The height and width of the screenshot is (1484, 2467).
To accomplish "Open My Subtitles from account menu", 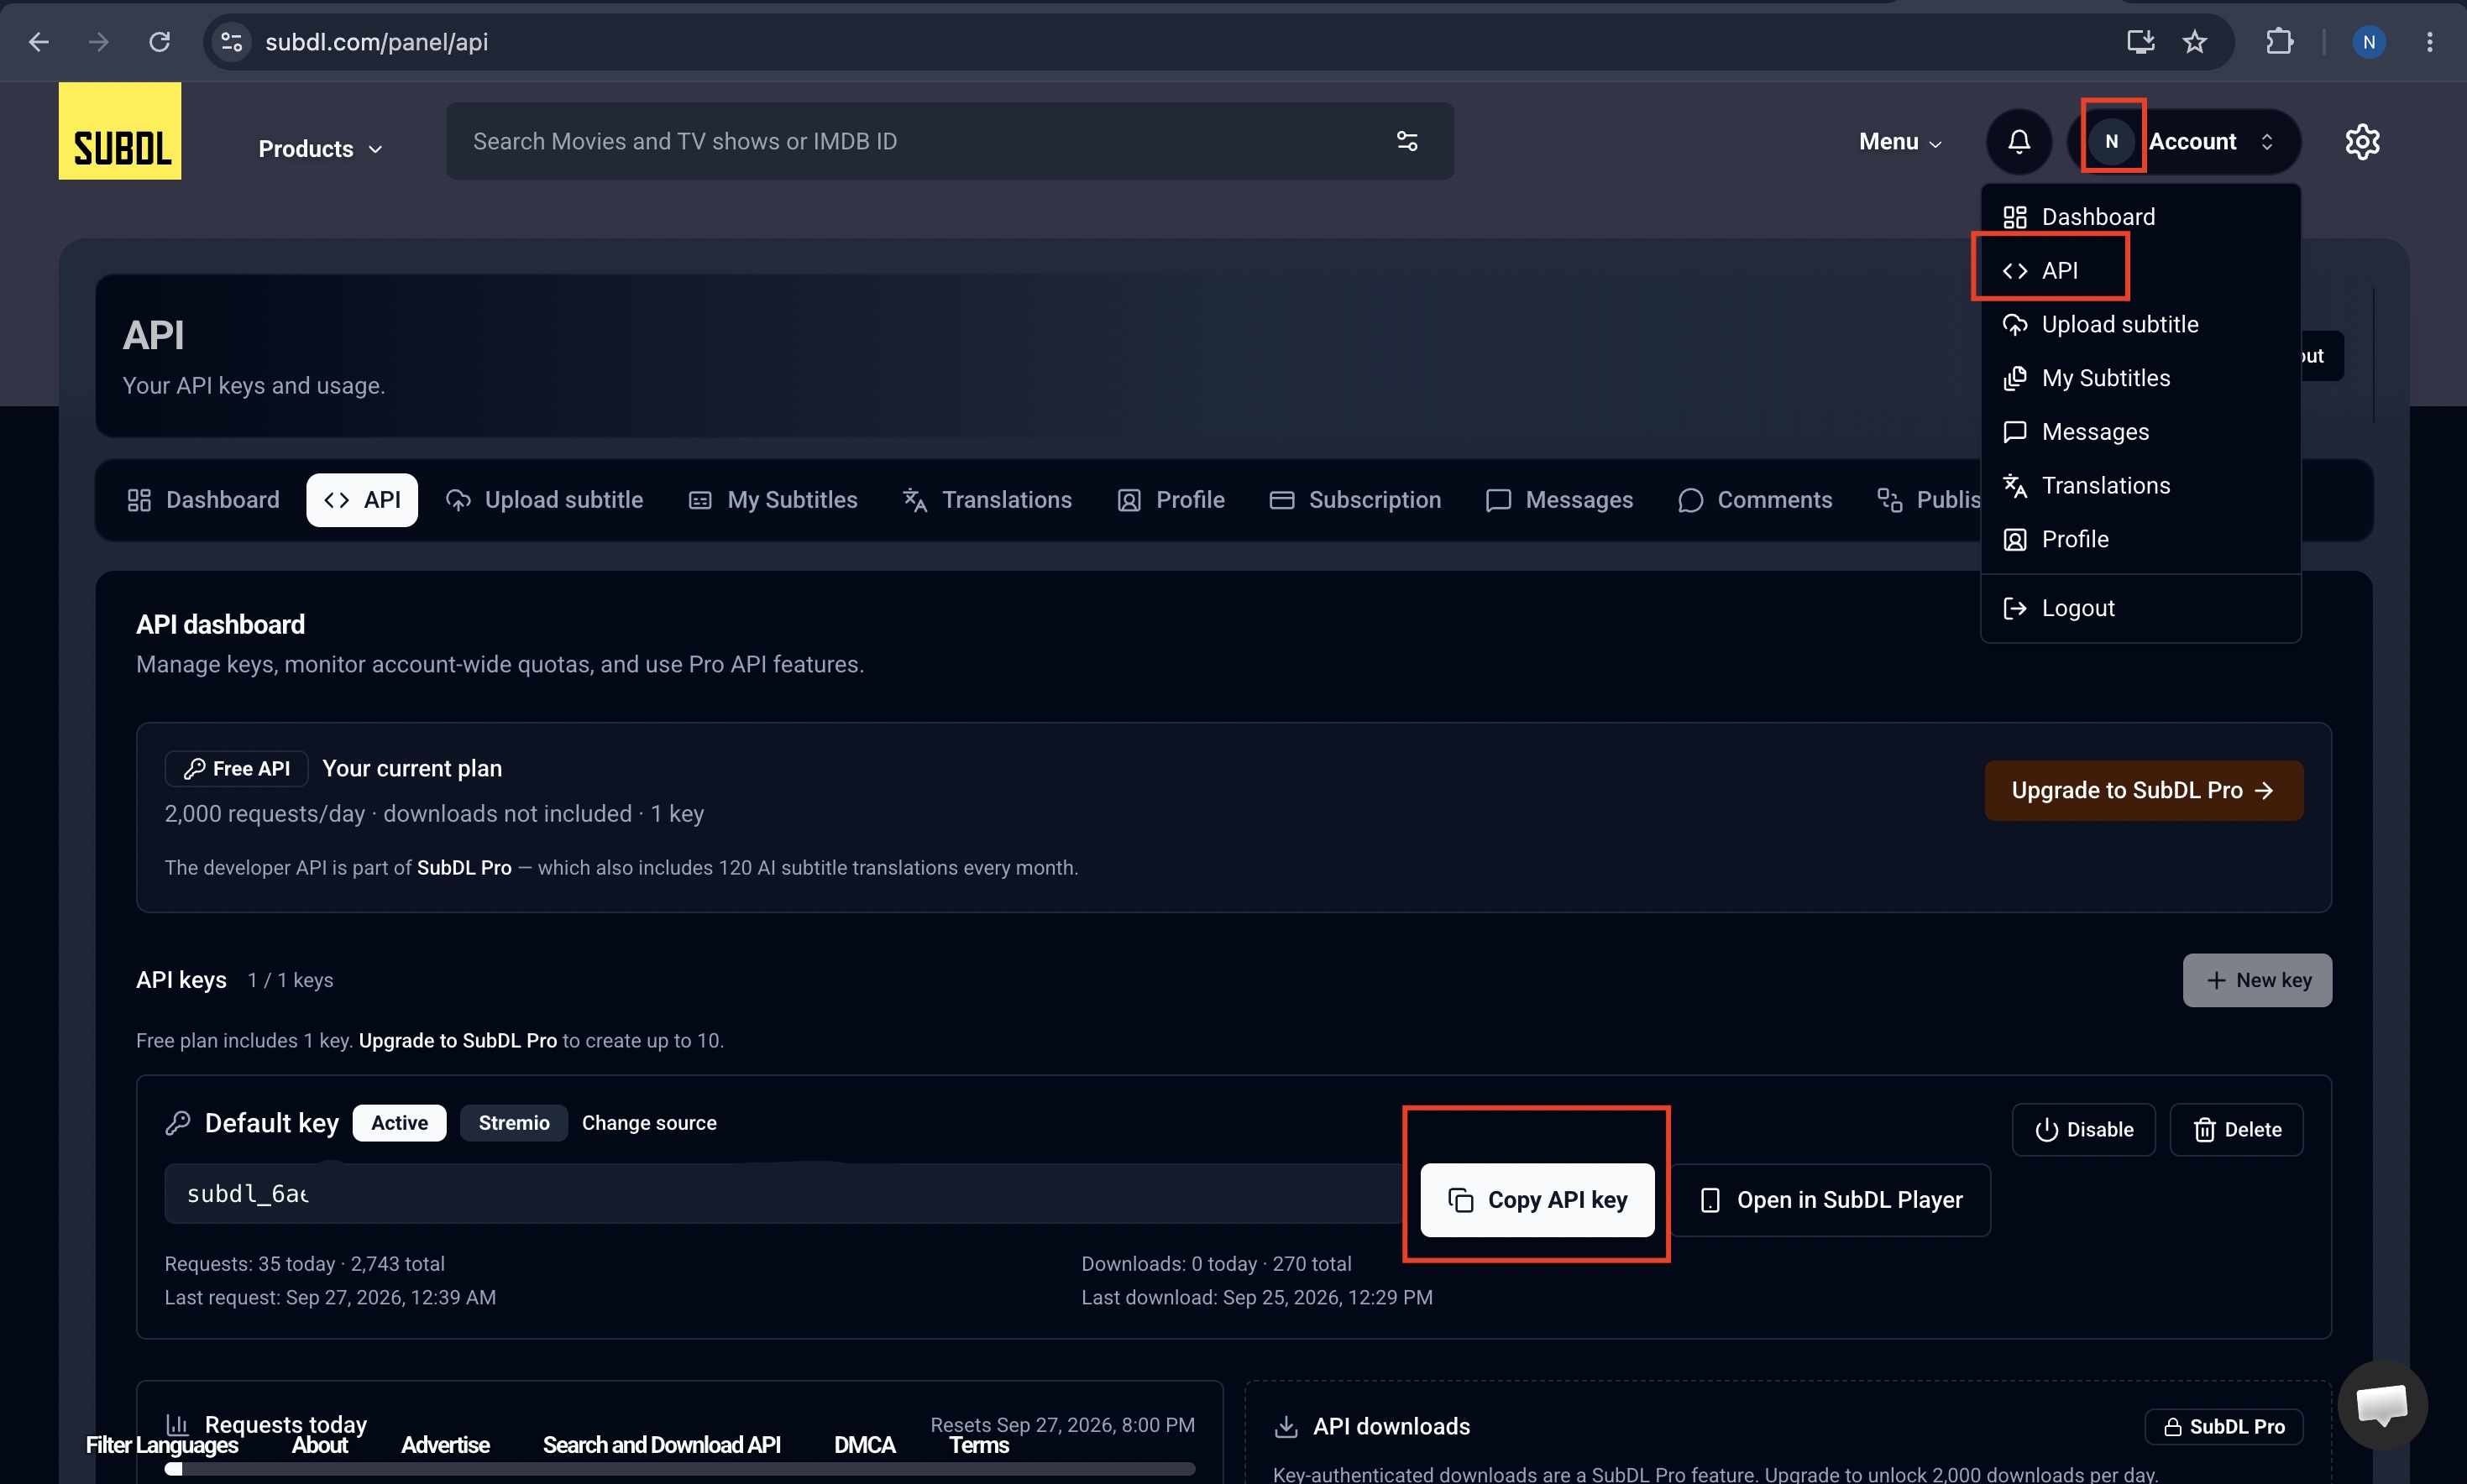I will tap(2140, 378).
